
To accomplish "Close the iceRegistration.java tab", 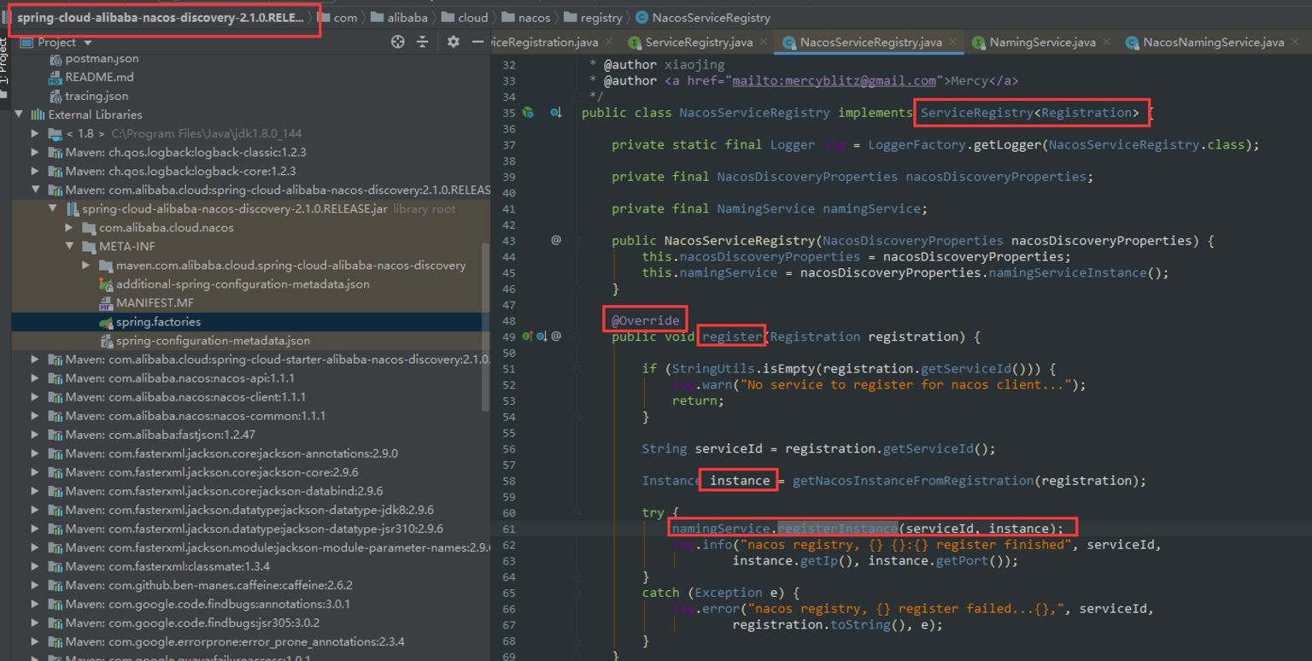I will 609,42.
